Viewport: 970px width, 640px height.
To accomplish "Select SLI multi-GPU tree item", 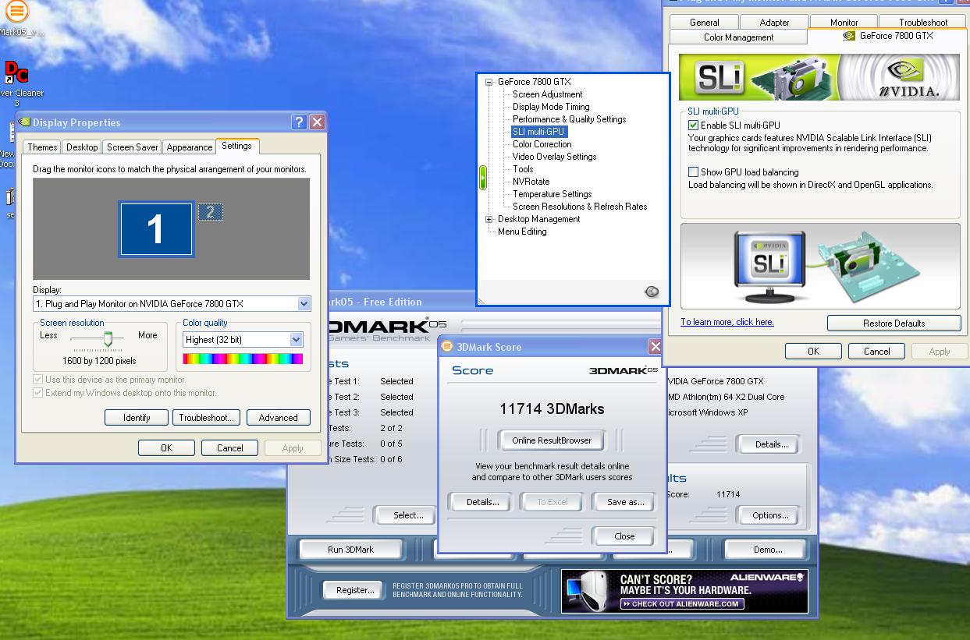I will click(538, 132).
